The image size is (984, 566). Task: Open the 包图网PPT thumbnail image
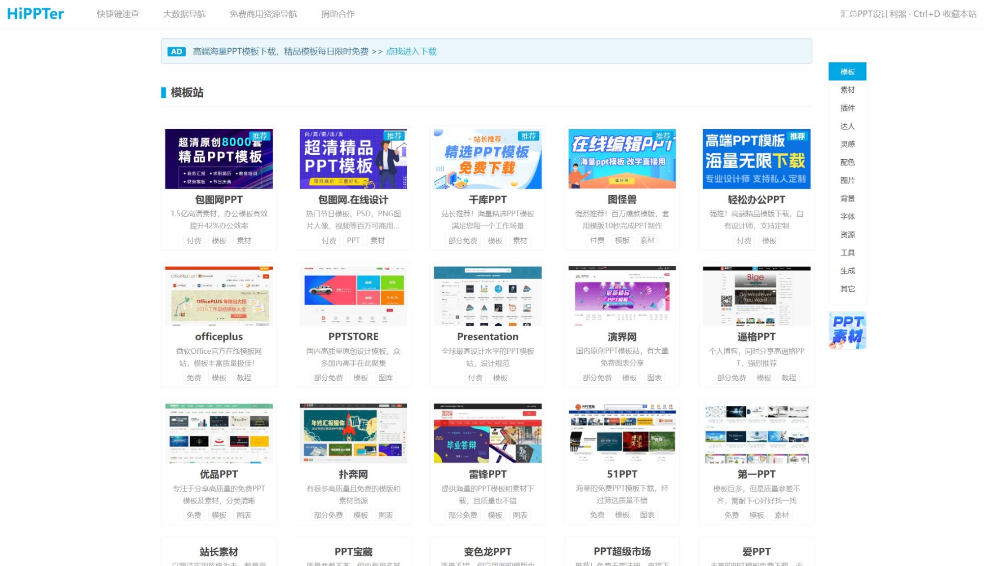click(219, 159)
